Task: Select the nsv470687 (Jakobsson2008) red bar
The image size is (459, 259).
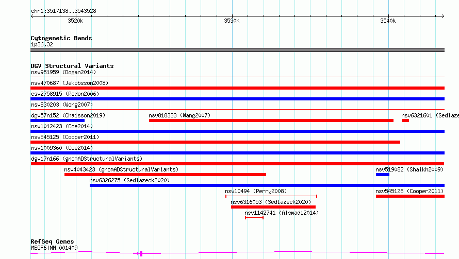Action: point(237,88)
